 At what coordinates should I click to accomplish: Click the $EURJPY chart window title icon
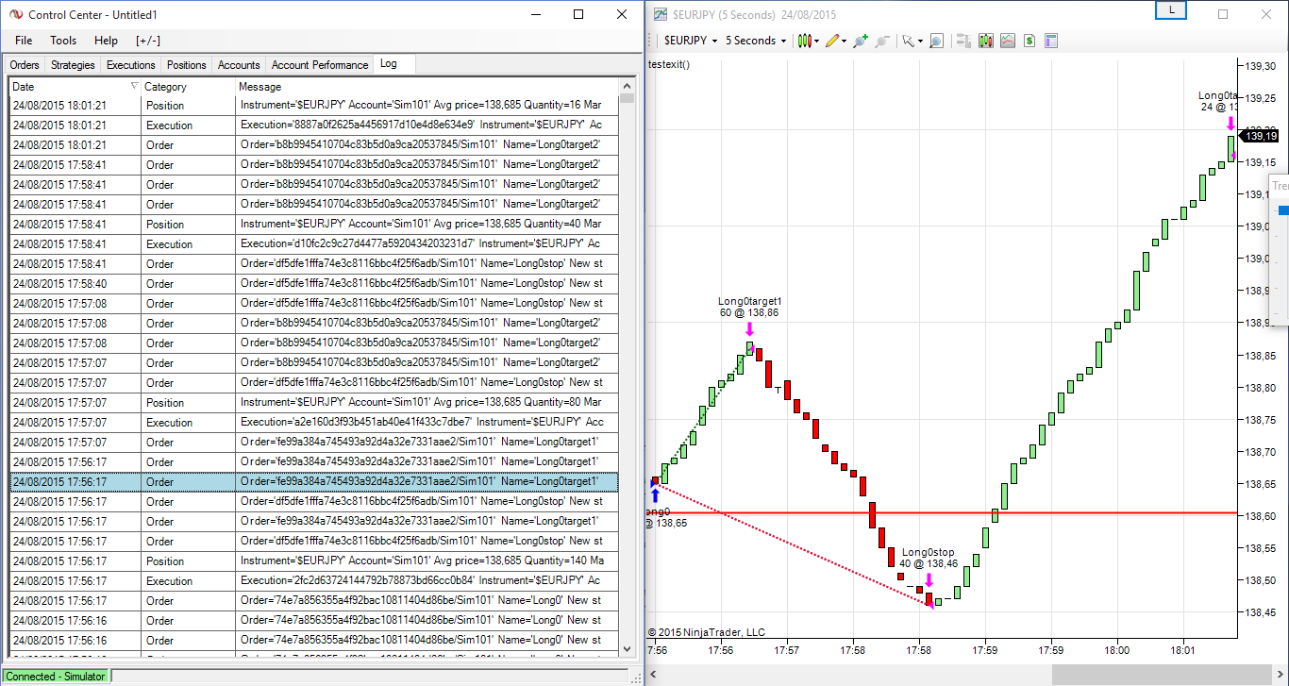[660, 14]
